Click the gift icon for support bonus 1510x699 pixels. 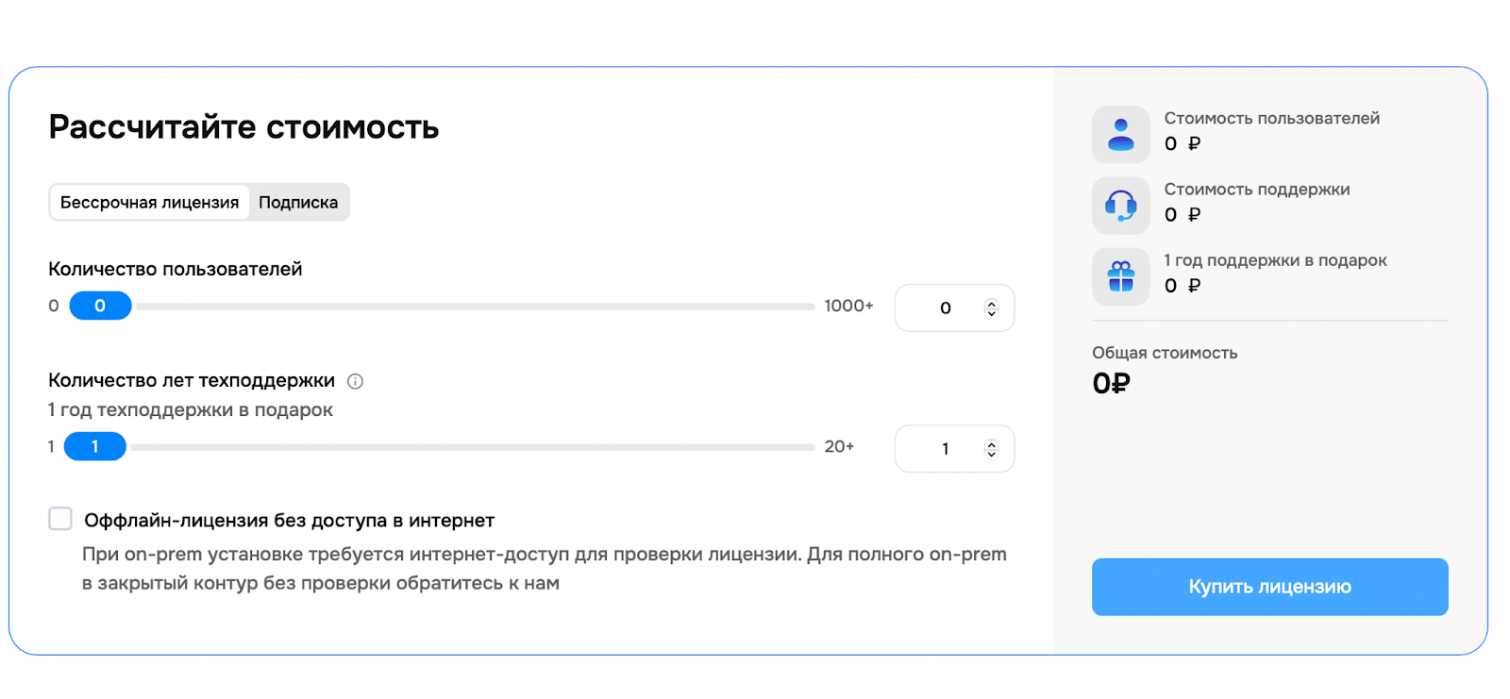1120,275
